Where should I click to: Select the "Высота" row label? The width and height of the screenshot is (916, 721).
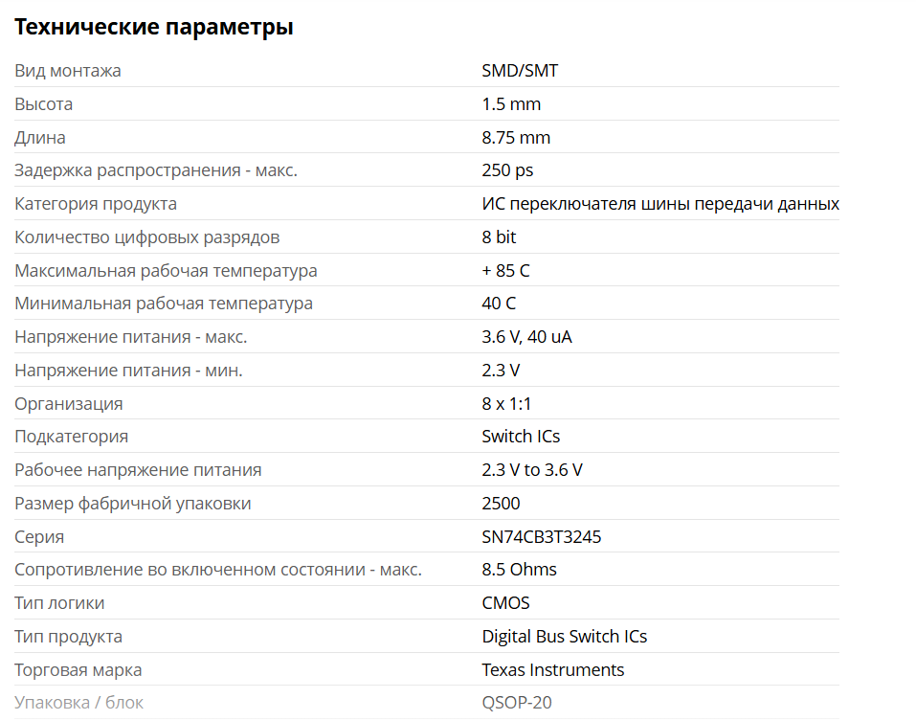point(44,104)
